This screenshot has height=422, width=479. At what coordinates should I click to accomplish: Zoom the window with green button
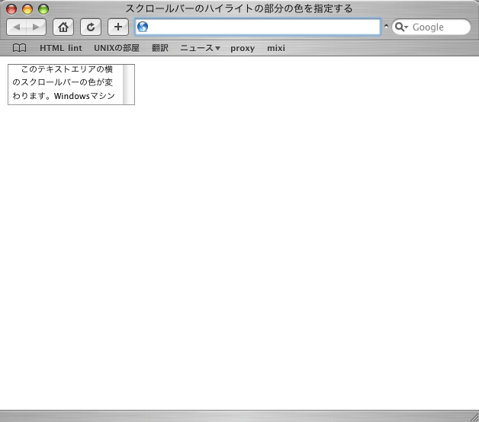coord(43,9)
